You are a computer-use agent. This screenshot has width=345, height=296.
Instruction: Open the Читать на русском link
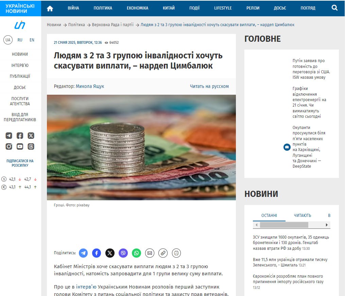(x=209, y=86)
